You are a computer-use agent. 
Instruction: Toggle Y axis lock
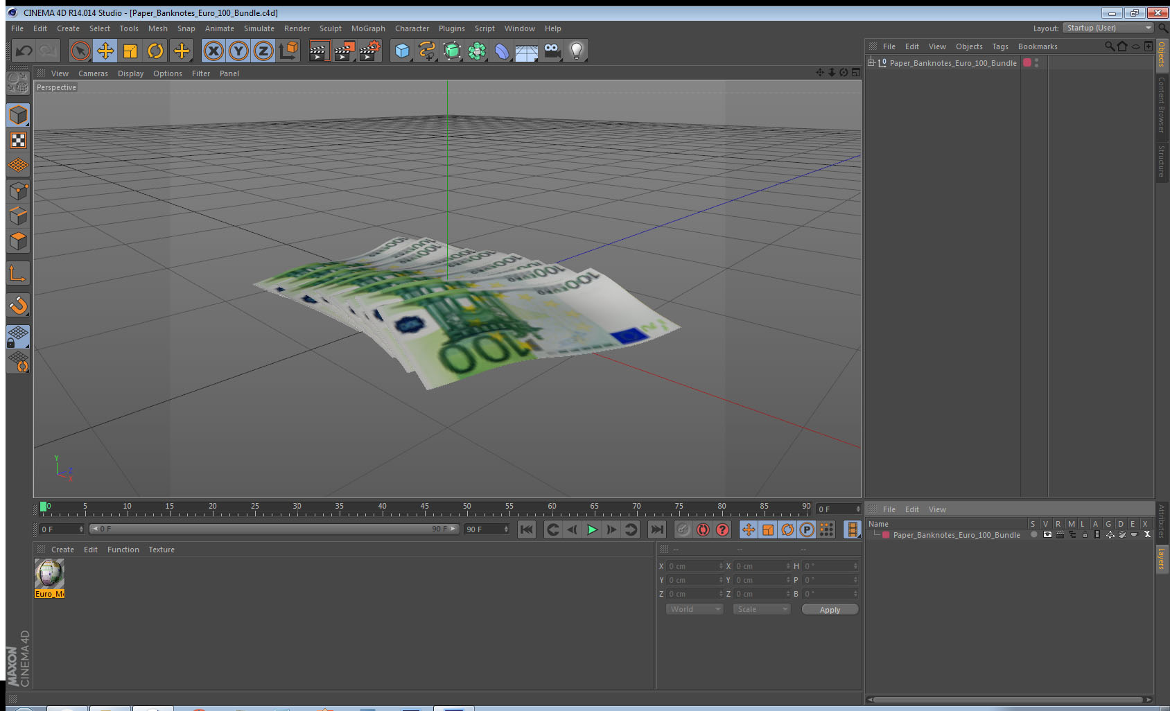pyautogui.click(x=238, y=51)
